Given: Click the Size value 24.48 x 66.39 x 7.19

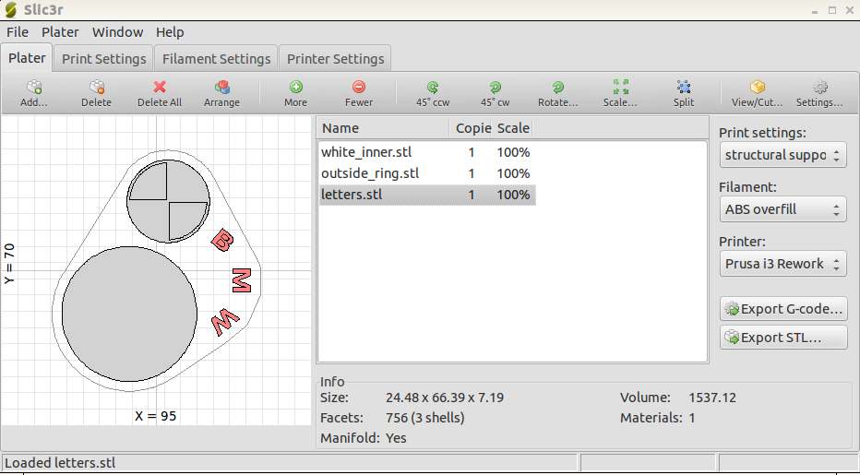Looking at the screenshot, I should (x=445, y=398).
